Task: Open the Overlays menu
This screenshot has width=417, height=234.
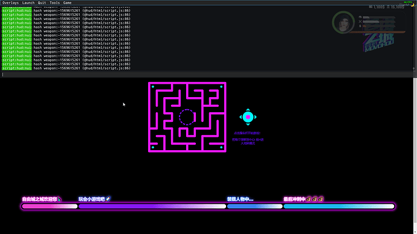Action: pyautogui.click(x=10, y=2)
